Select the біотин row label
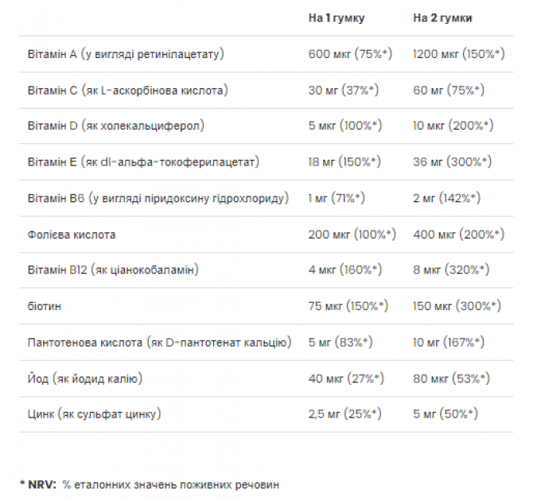This screenshot has width=541, height=501. pos(45,306)
